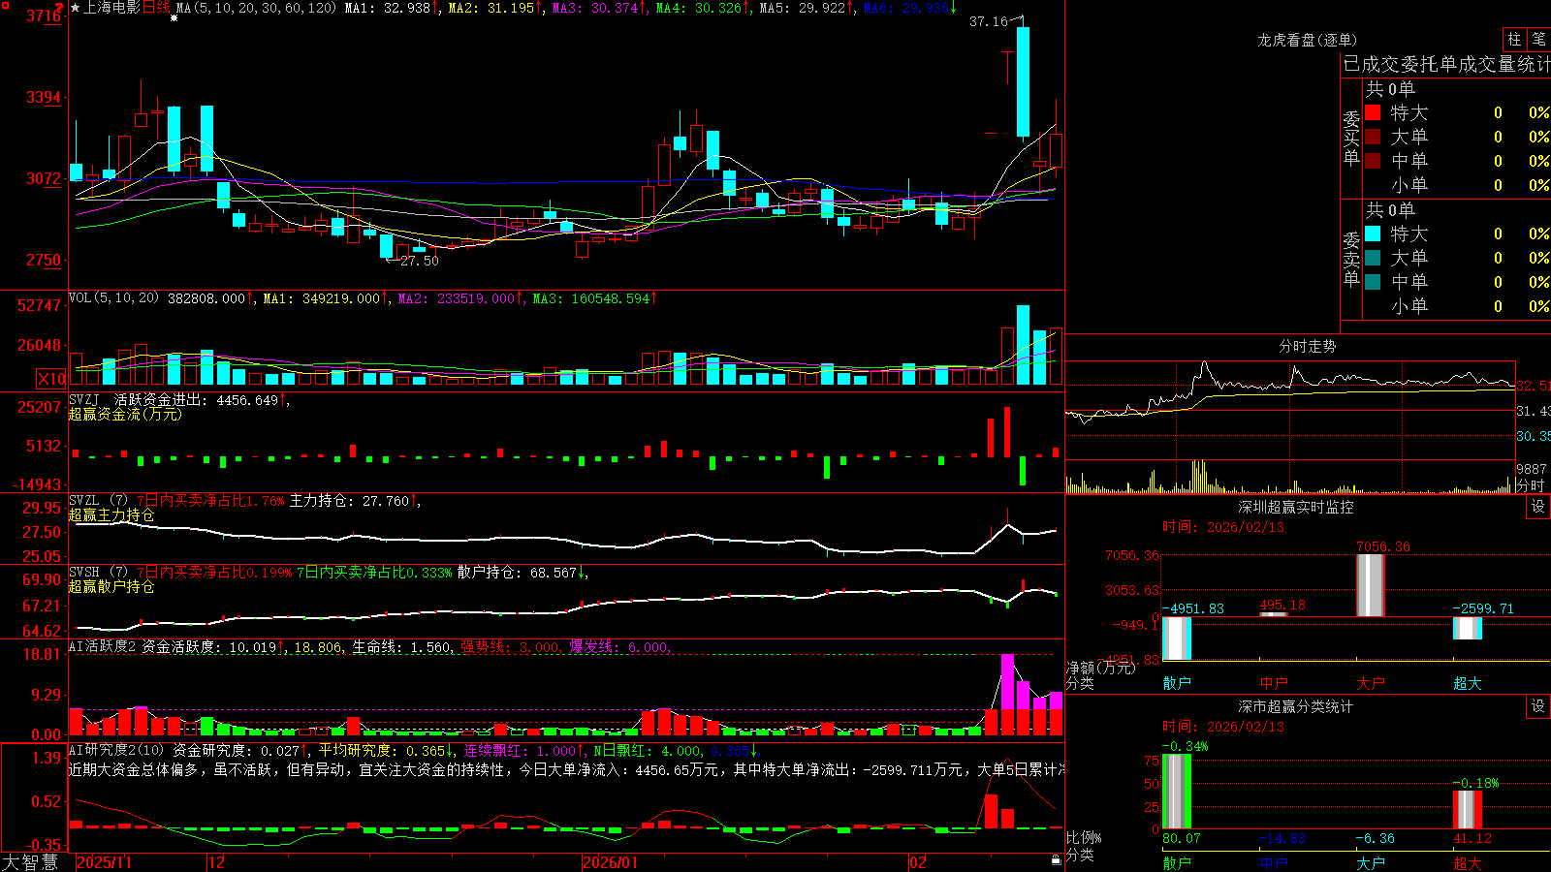Click the red 强势线: 3.000 label
The image size is (1551, 872).
click(x=509, y=646)
